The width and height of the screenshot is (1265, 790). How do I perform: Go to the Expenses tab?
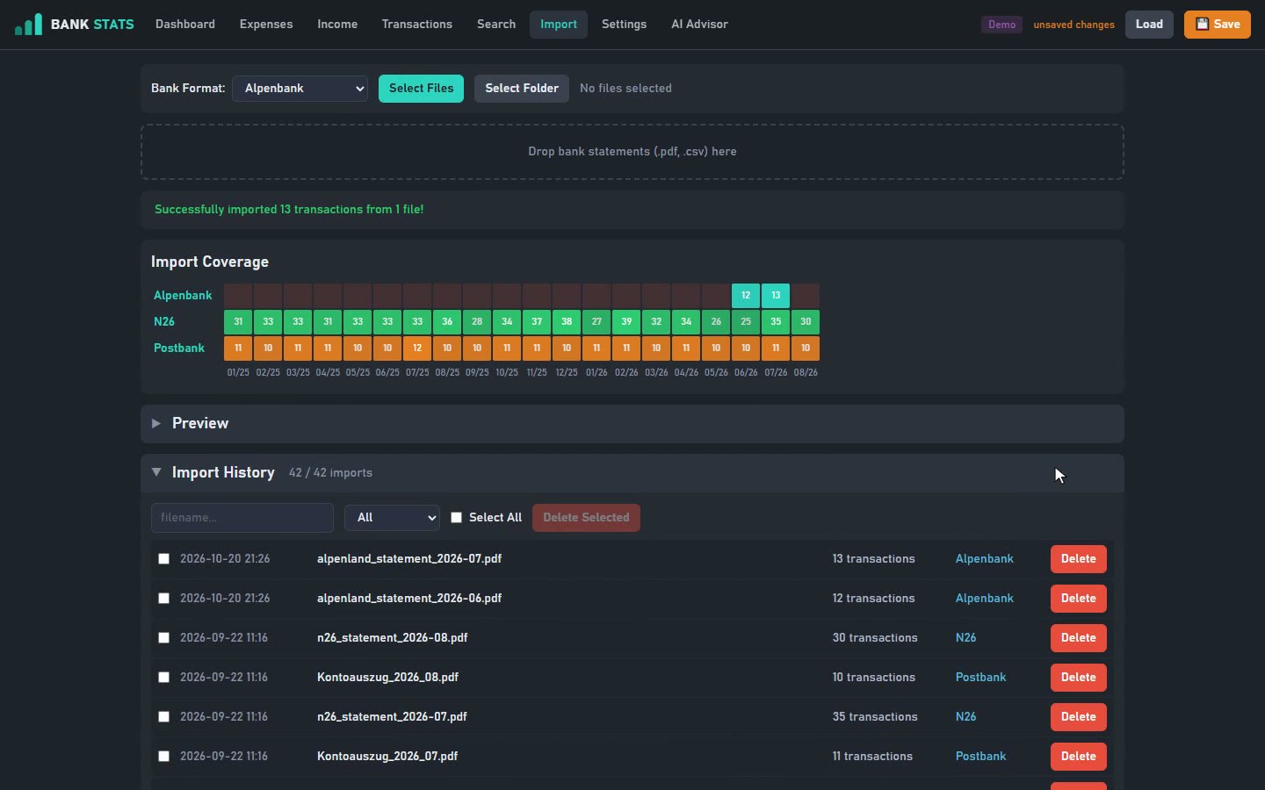click(x=266, y=25)
